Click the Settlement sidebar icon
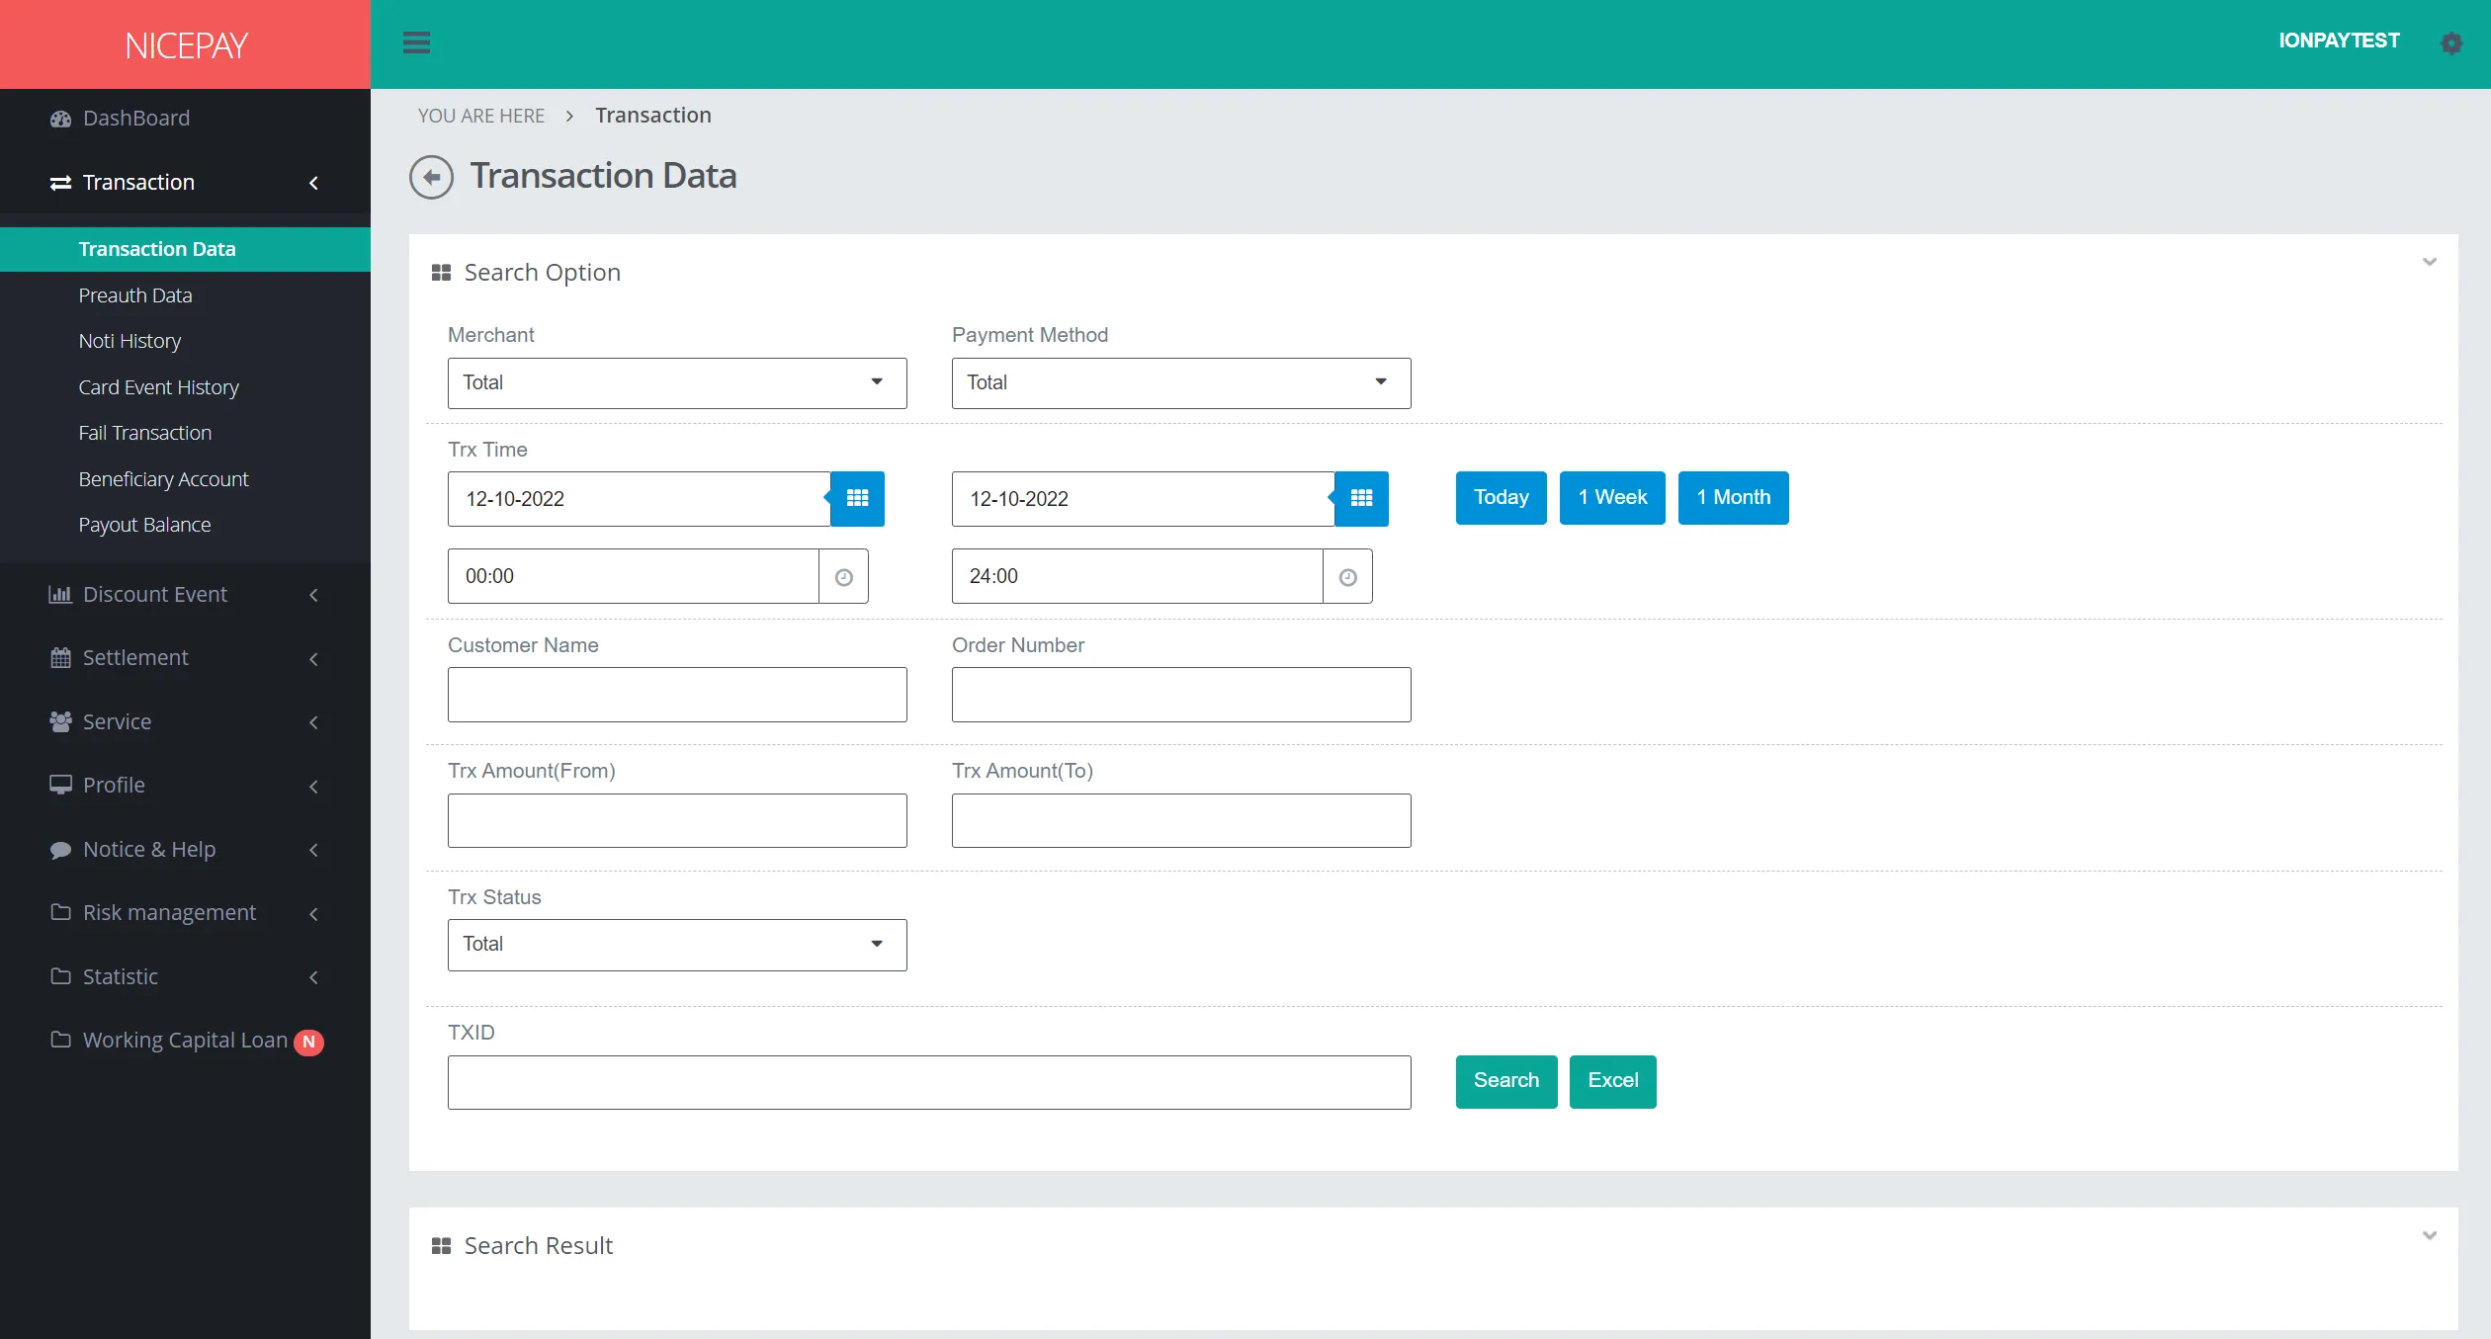2491x1339 pixels. coord(59,656)
